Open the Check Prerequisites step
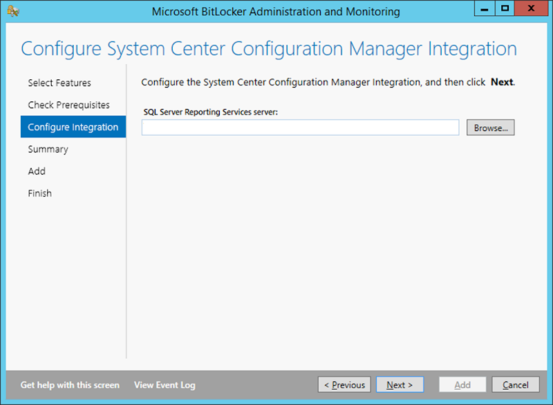Image resolution: width=553 pixels, height=405 pixels. pos(68,105)
